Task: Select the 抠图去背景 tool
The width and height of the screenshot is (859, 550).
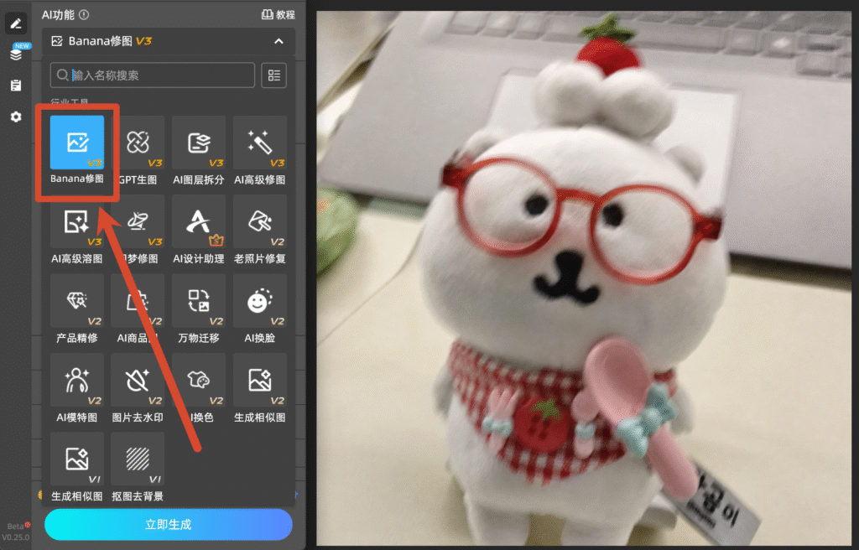Action: (138, 459)
